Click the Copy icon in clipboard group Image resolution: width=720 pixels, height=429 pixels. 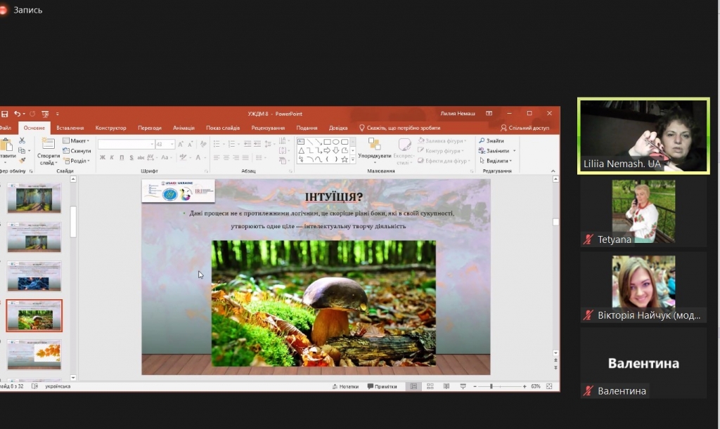(22, 150)
